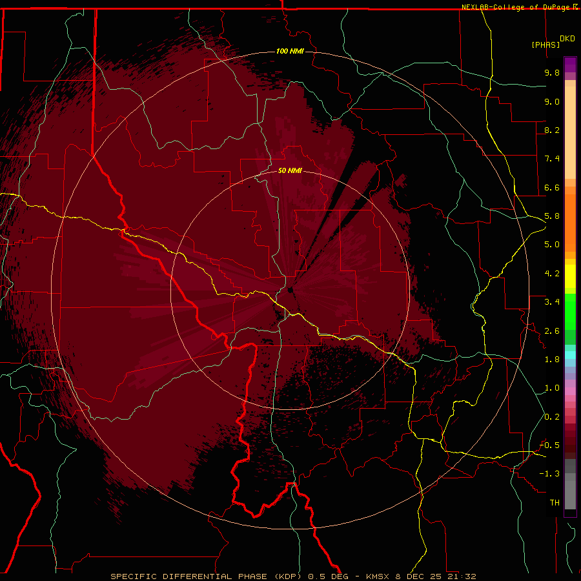Click the 1.8 value on the color scale
581x581 pixels.
click(552, 360)
